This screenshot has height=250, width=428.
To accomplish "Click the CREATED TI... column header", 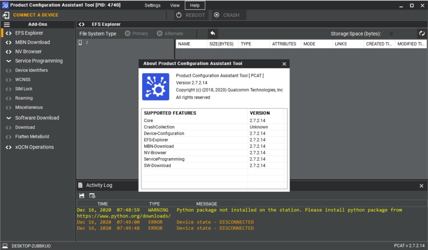I will pos(380,44).
